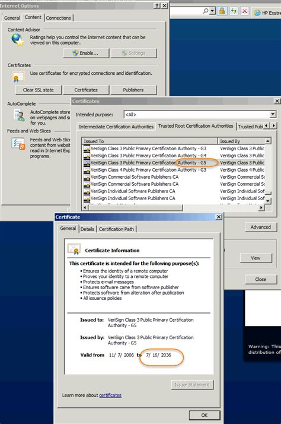The image size is (281, 424).
Task: Click OK in the Certificate dialog
Action: point(205,415)
